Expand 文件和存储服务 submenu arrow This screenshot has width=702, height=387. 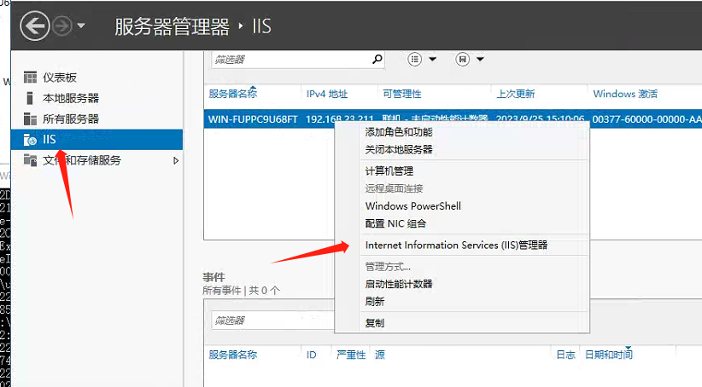(176, 160)
